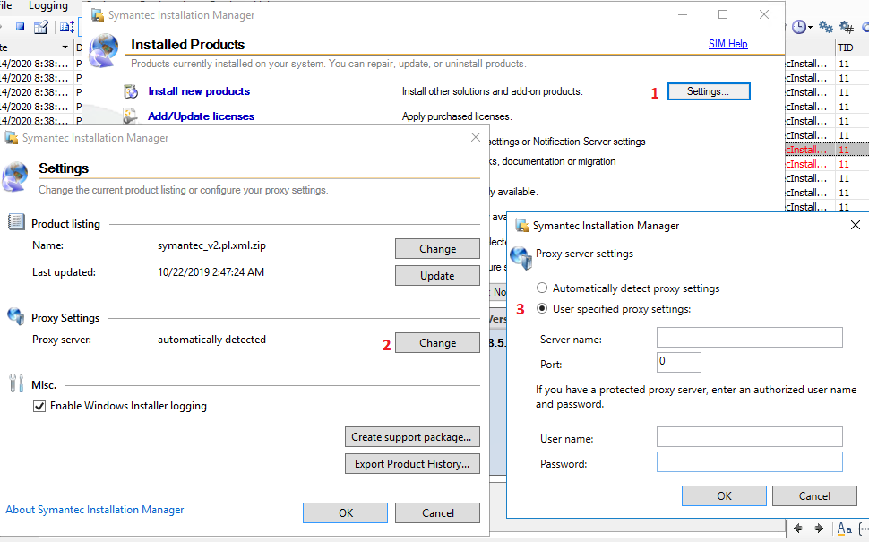The height and width of the screenshot is (542, 869).
Task: Select User specified proxy settings option
Action: 542,309
